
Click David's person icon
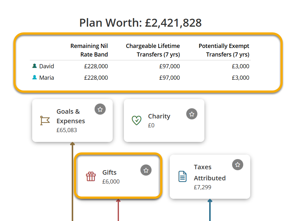pyautogui.click(x=34, y=66)
